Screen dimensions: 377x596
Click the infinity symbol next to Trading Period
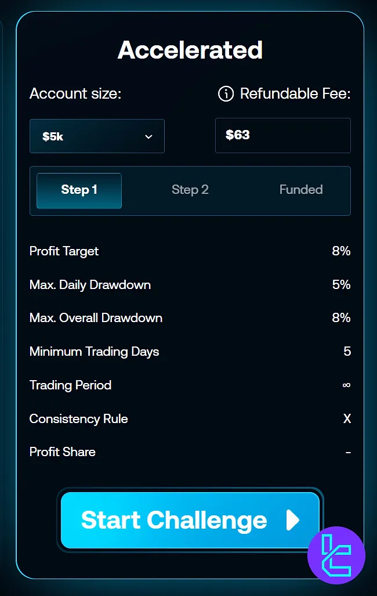click(346, 385)
